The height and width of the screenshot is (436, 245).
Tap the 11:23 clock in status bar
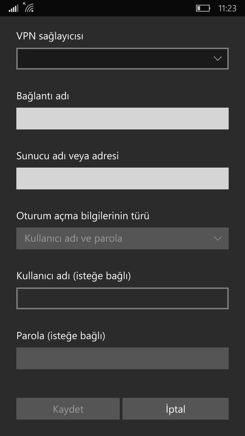[x=227, y=9]
